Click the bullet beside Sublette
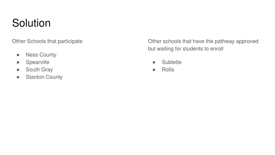The width and height of the screenshot is (275, 155). (154, 62)
